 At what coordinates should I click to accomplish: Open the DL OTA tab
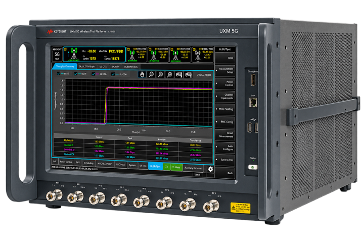(116, 67)
